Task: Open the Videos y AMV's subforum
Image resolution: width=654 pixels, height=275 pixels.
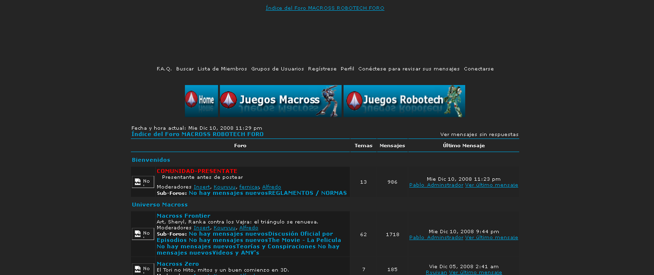Action: [236, 253]
